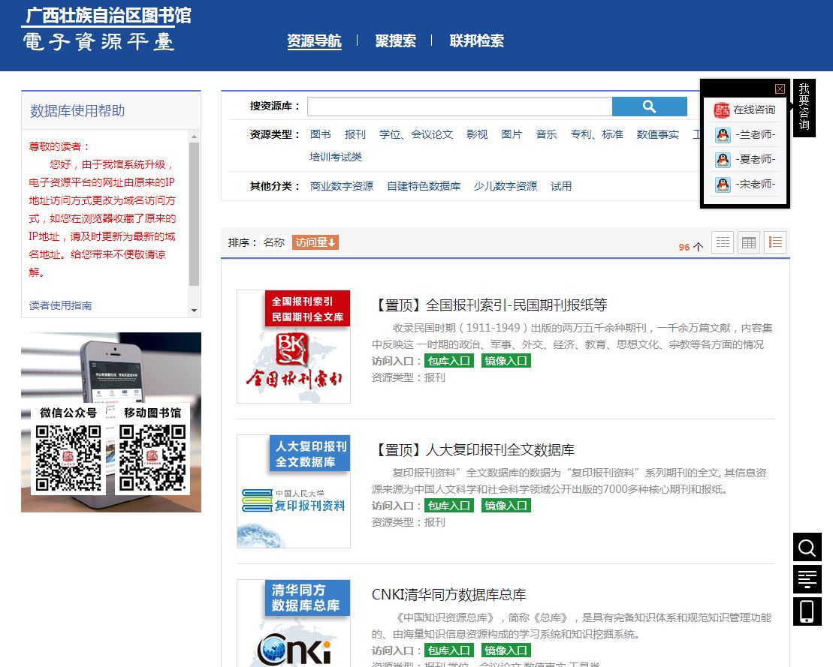Screen dimensions: 833x667
Task: Select 商业数字资源 category
Action: tap(342, 186)
